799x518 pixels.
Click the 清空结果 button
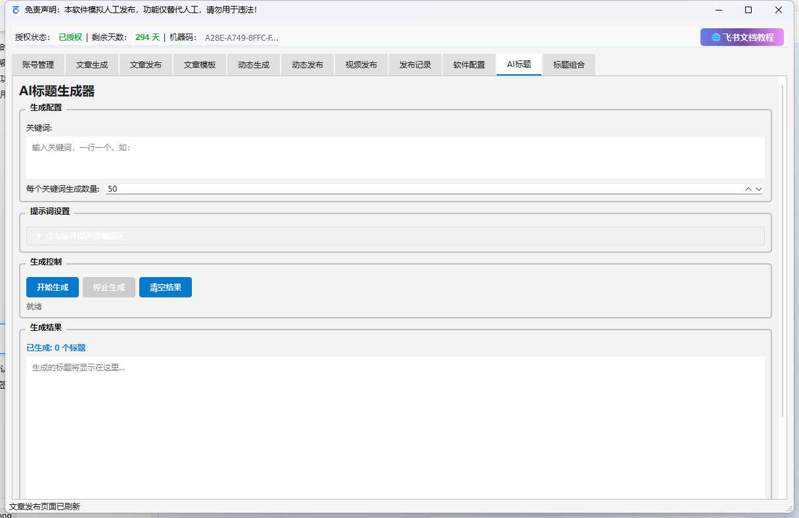(x=166, y=288)
